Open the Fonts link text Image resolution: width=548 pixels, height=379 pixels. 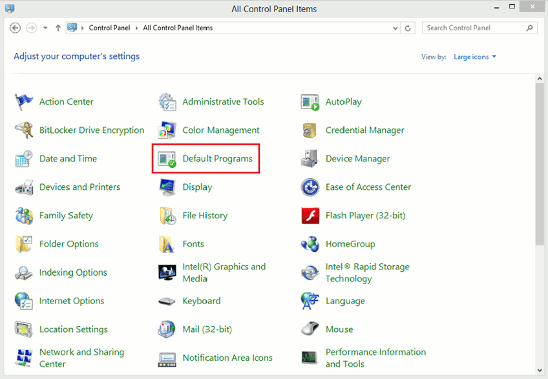193,244
